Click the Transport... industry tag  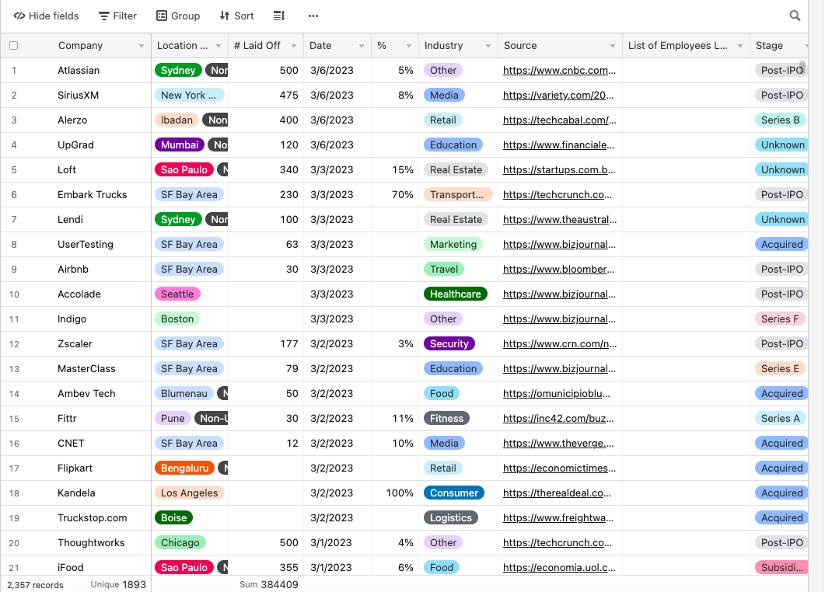458,195
